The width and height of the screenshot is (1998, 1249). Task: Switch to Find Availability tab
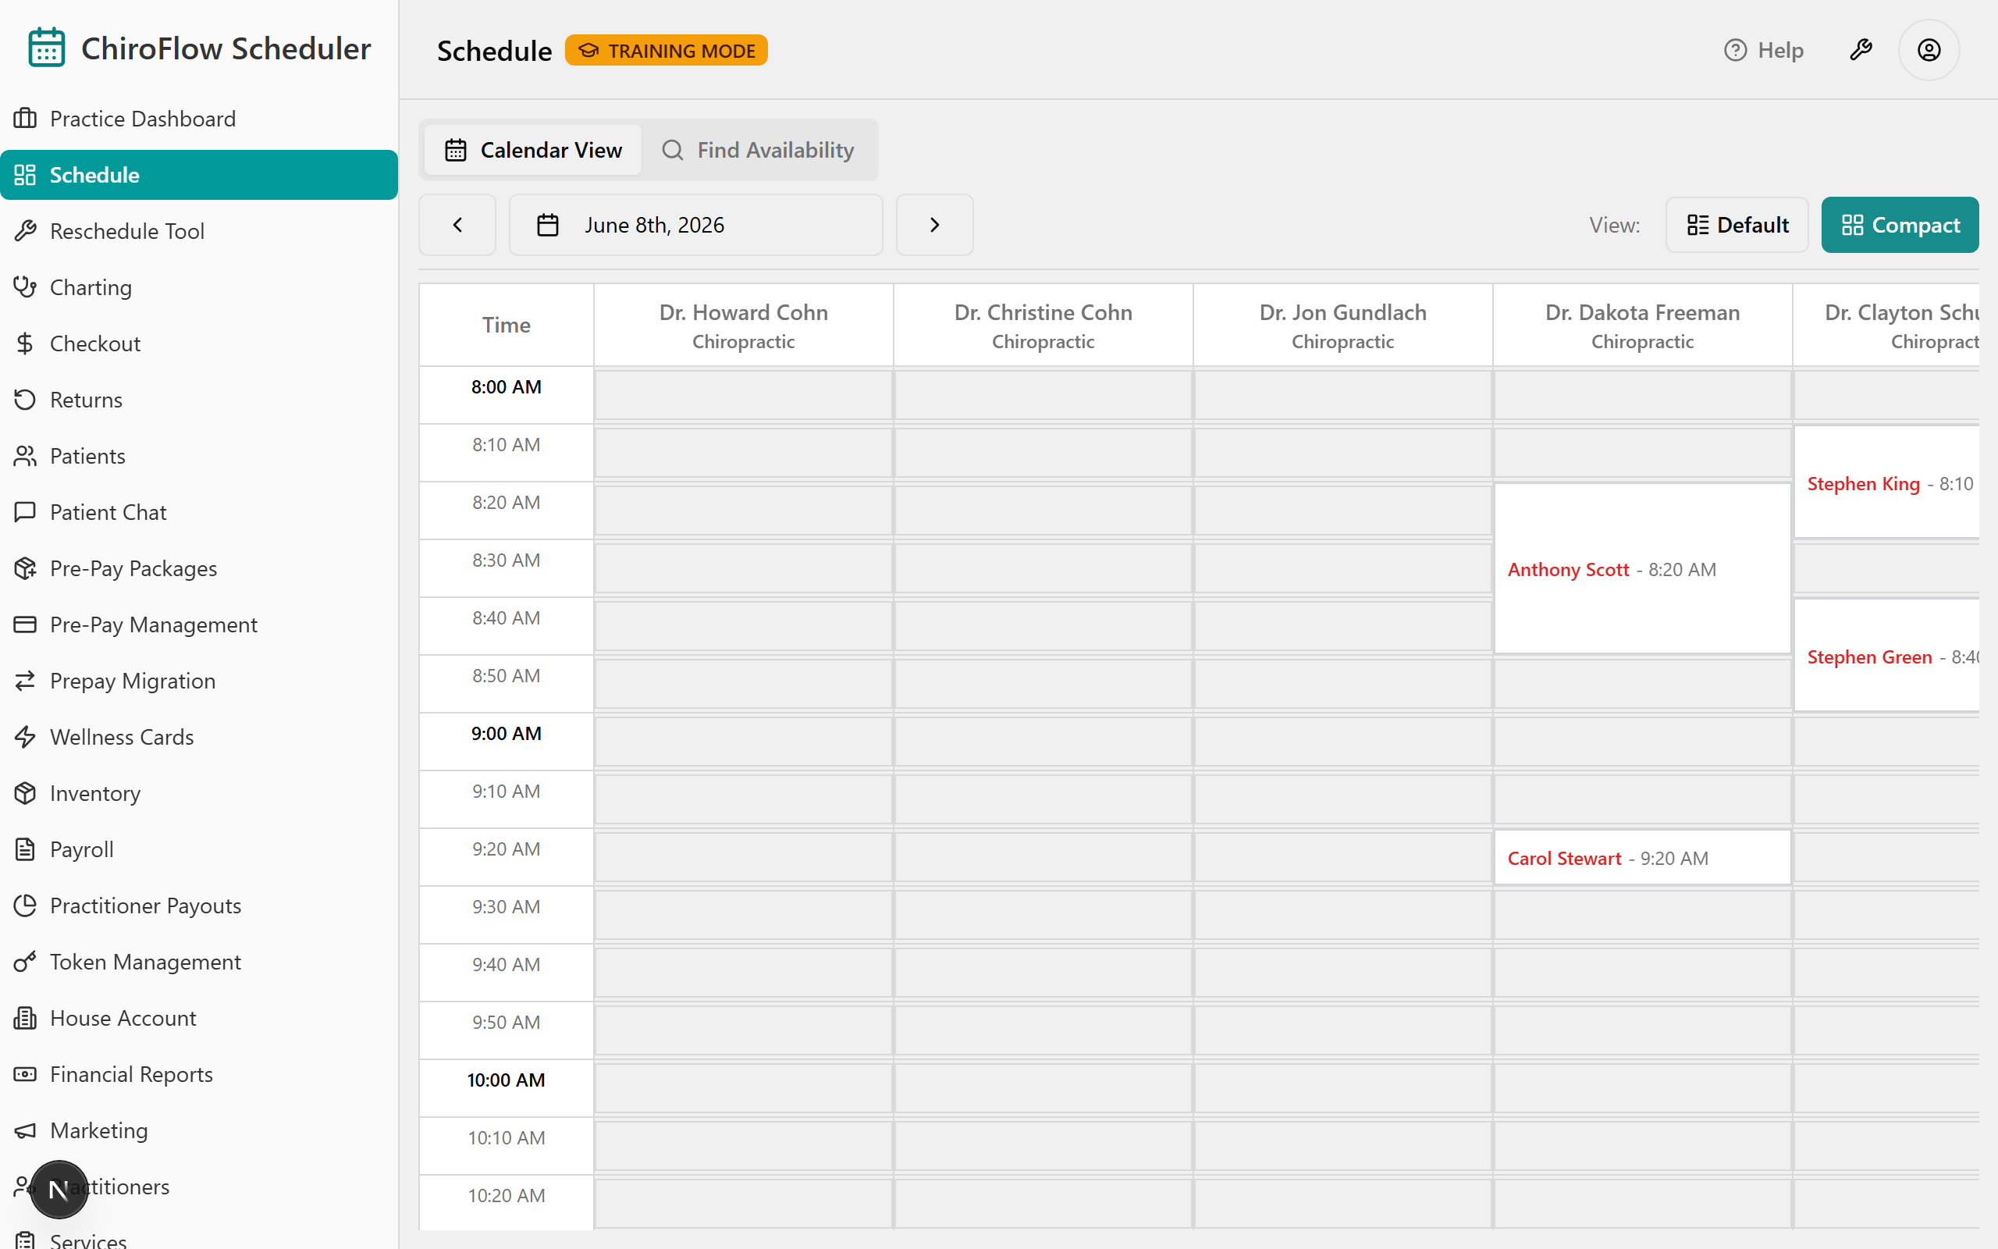pyautogui.click(x=758, y=151)
